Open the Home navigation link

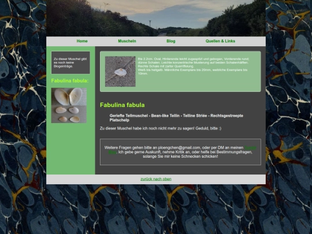tap(82, 41)
